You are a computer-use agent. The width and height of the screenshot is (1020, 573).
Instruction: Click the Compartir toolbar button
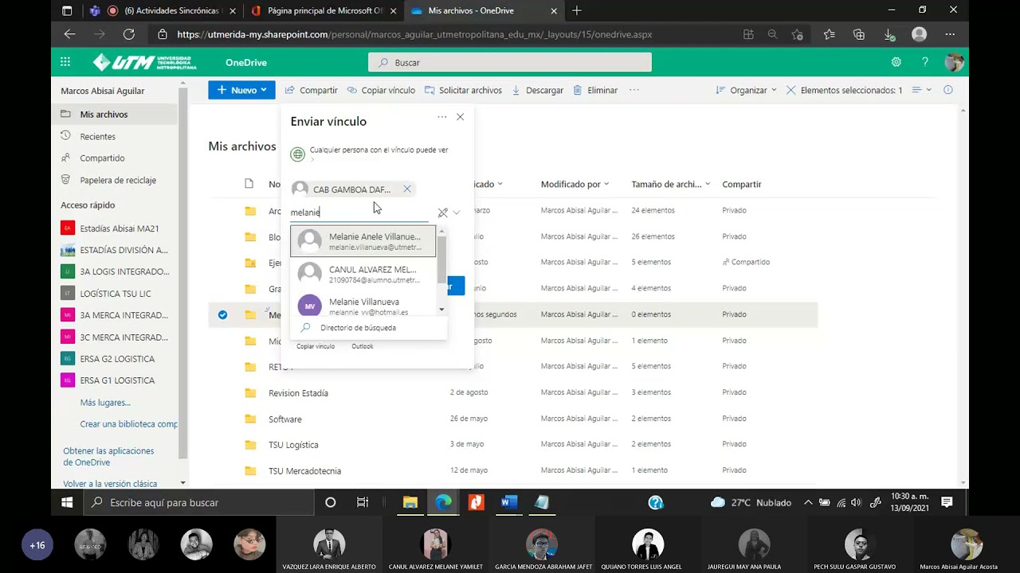(312, 90)
